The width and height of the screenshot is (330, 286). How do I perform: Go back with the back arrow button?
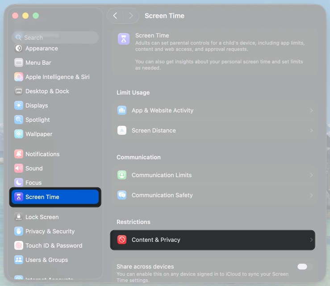pos(115,16)
